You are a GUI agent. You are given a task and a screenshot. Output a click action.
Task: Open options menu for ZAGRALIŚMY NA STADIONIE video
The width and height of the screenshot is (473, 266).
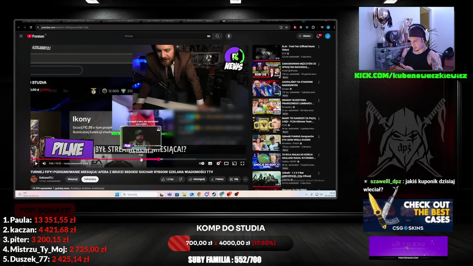pyautogui.click(x=319, y=82)
